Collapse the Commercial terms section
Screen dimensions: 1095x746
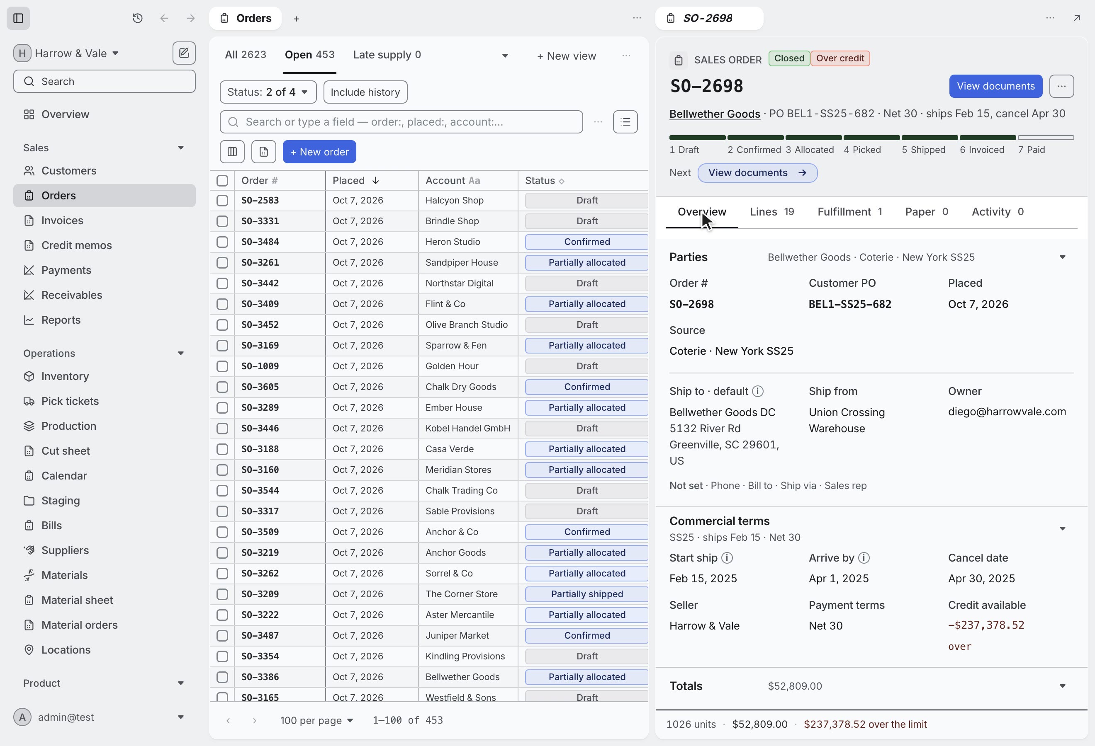pos(1063,528)
